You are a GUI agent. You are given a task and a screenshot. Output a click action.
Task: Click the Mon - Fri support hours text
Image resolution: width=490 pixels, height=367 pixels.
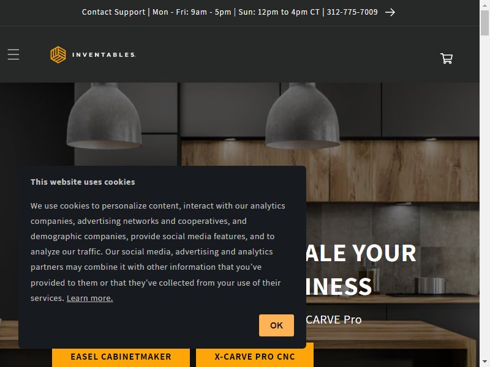tap(192, 12)
